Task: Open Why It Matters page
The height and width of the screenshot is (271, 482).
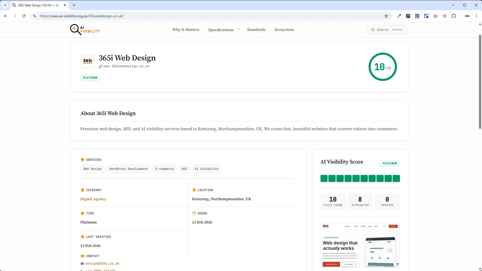Action: coord(185,30)
